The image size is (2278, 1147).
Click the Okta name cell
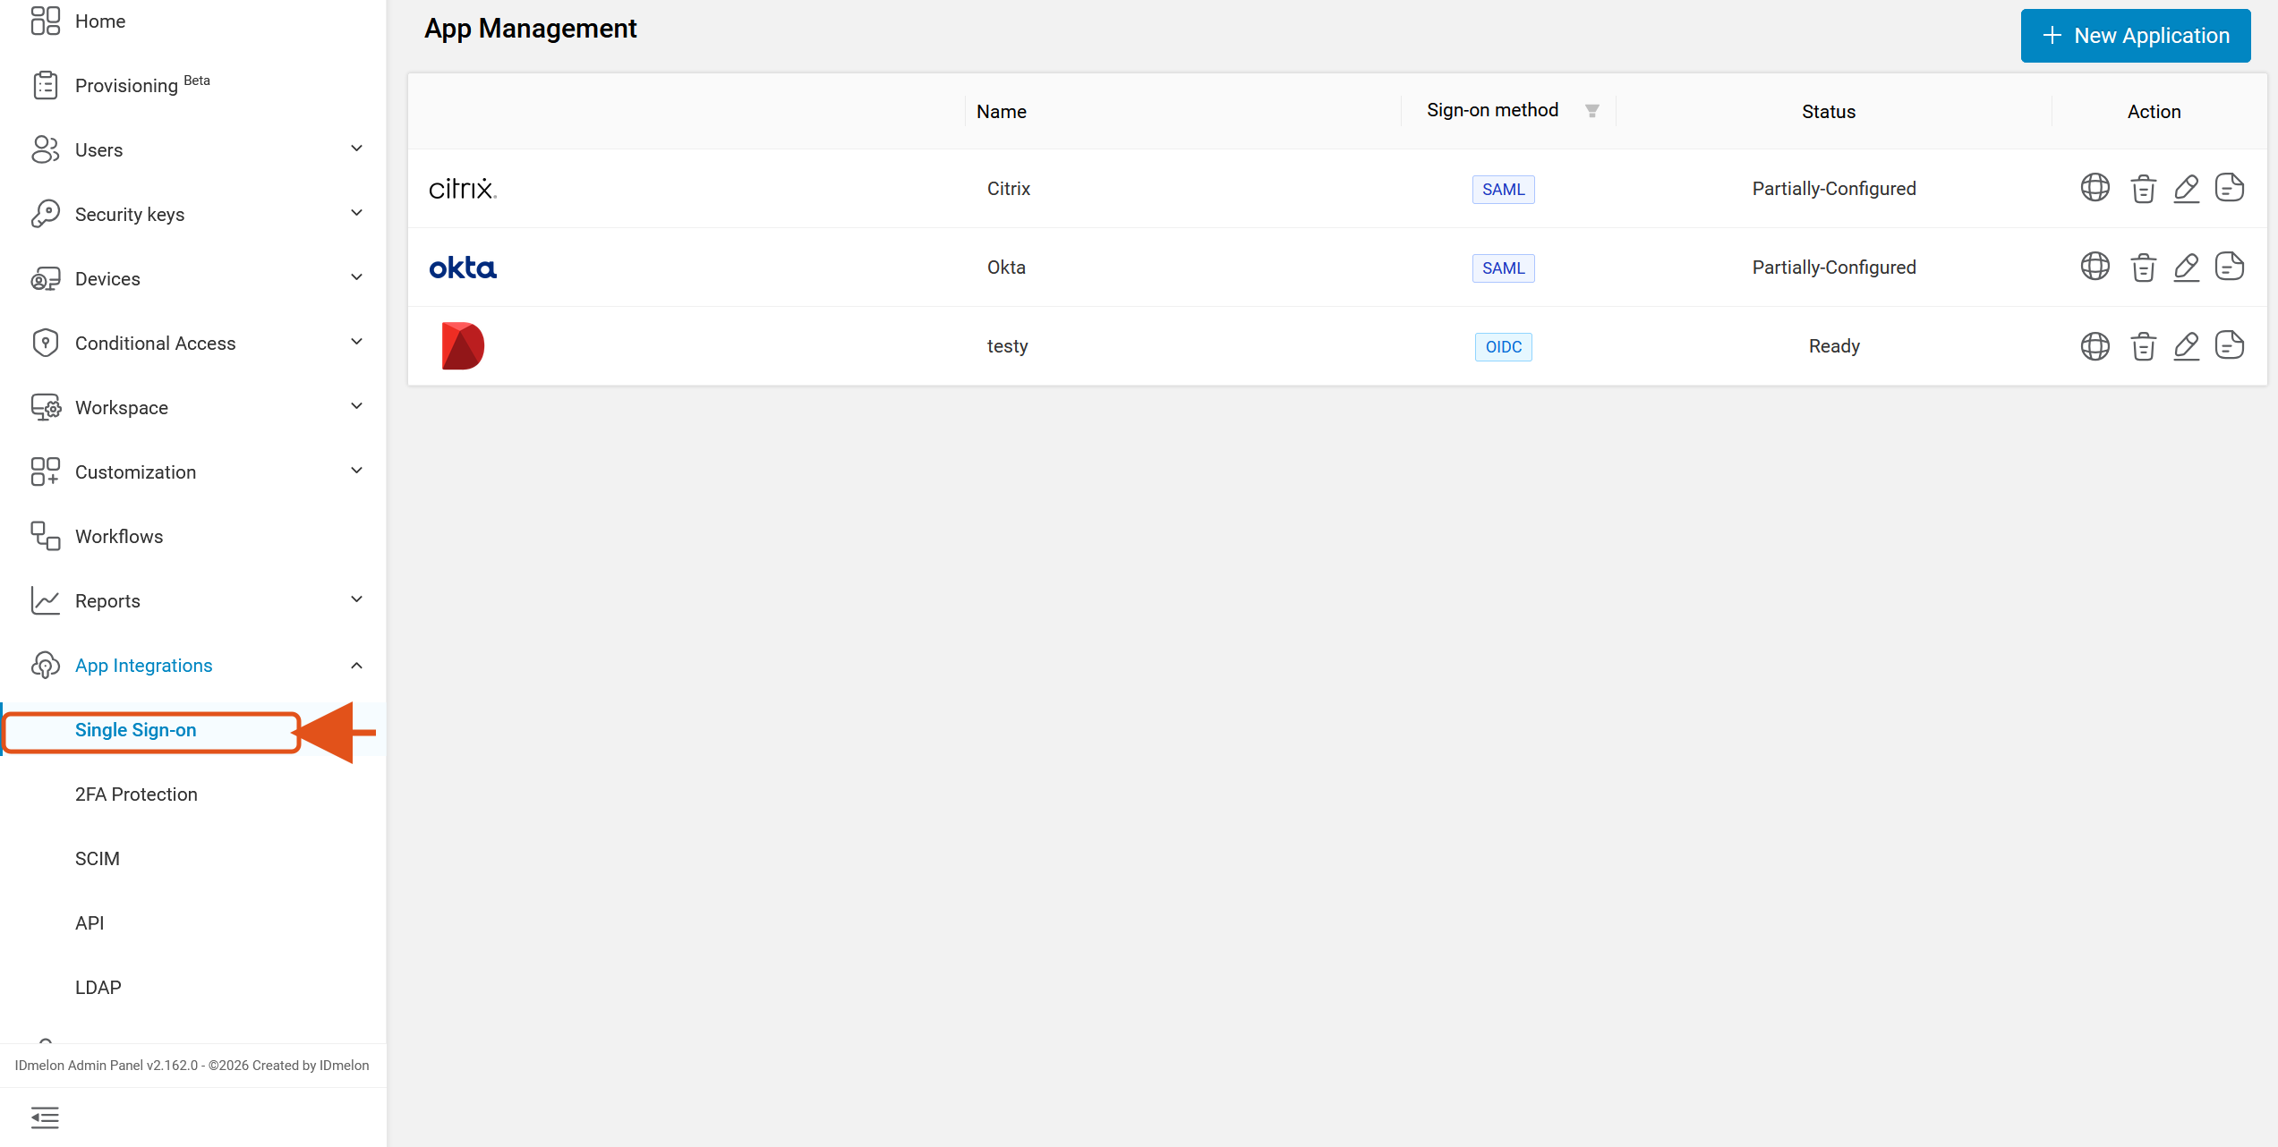tap(1006, 268)
